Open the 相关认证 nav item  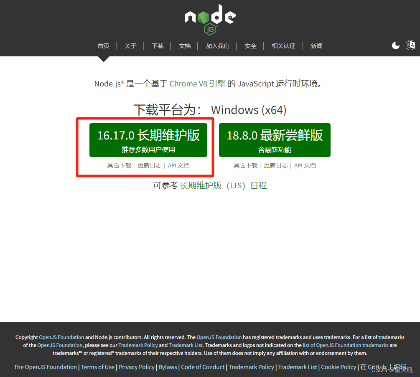(283, 46)
